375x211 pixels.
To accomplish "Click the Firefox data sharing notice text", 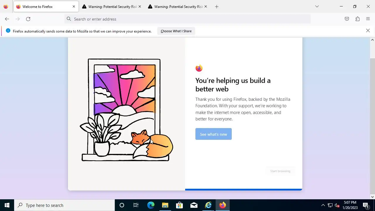I will pyautogui.click(x=82, y=31).
